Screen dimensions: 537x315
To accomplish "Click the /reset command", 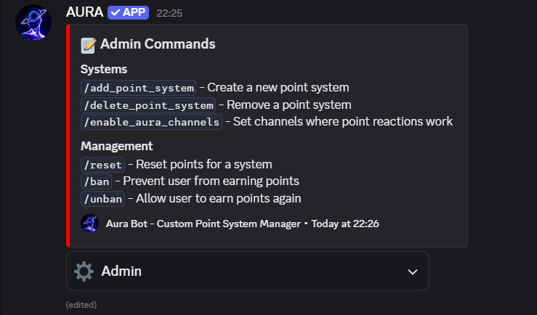I will tap(102, 165).
